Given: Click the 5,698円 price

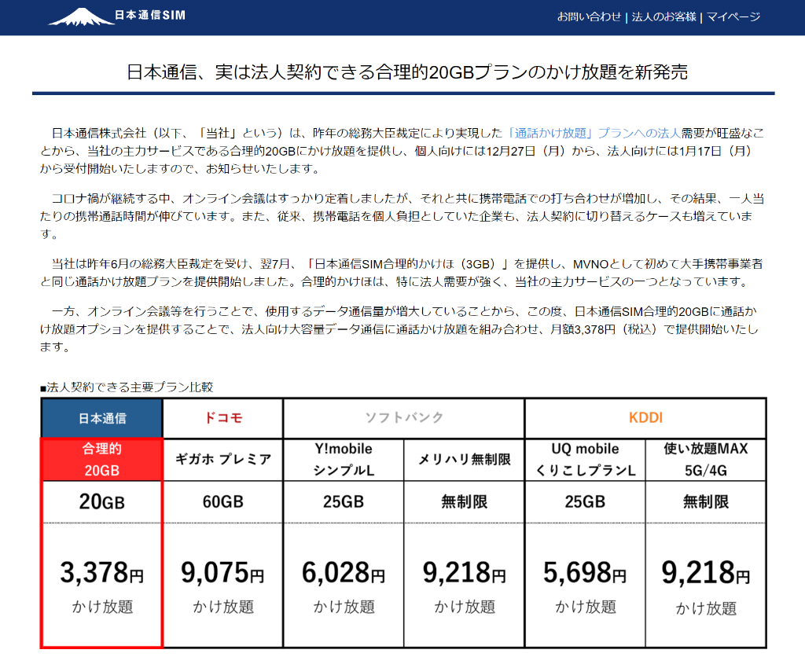Looking at the screenshot, I should pos(585,573).
